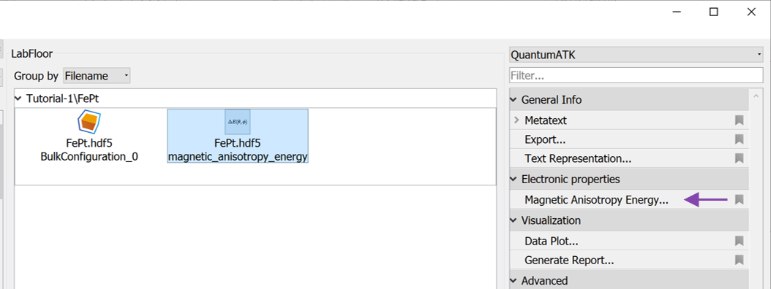Toggle bookmark icon next to Data Plot

pos(739,241)
